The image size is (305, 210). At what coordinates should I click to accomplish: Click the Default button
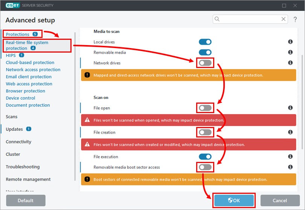pyautogui.click(x=26, y=200)
